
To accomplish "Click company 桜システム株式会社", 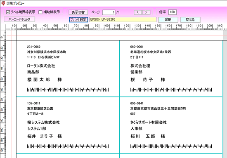I will coord(44,123).
